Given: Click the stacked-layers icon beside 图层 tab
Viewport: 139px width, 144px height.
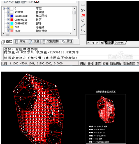Looking at the screenshot, I should 3,42.
